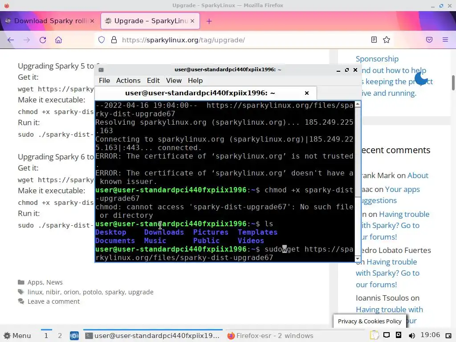Click the display tray icon
The width and height of the screenshot is (456, 342).
[387, 335]
